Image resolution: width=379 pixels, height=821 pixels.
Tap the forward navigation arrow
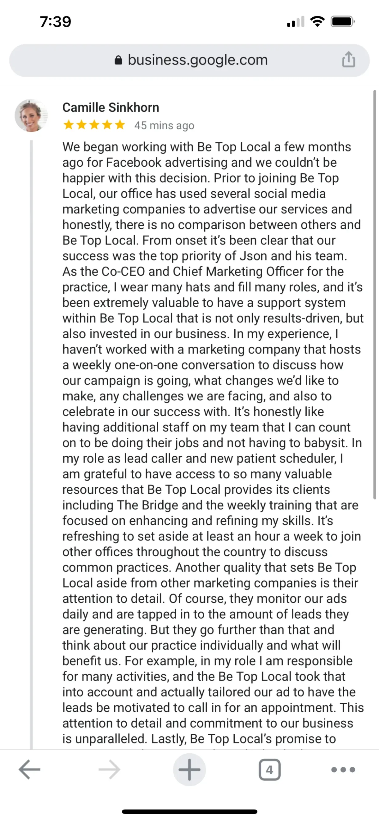[109, 769]
